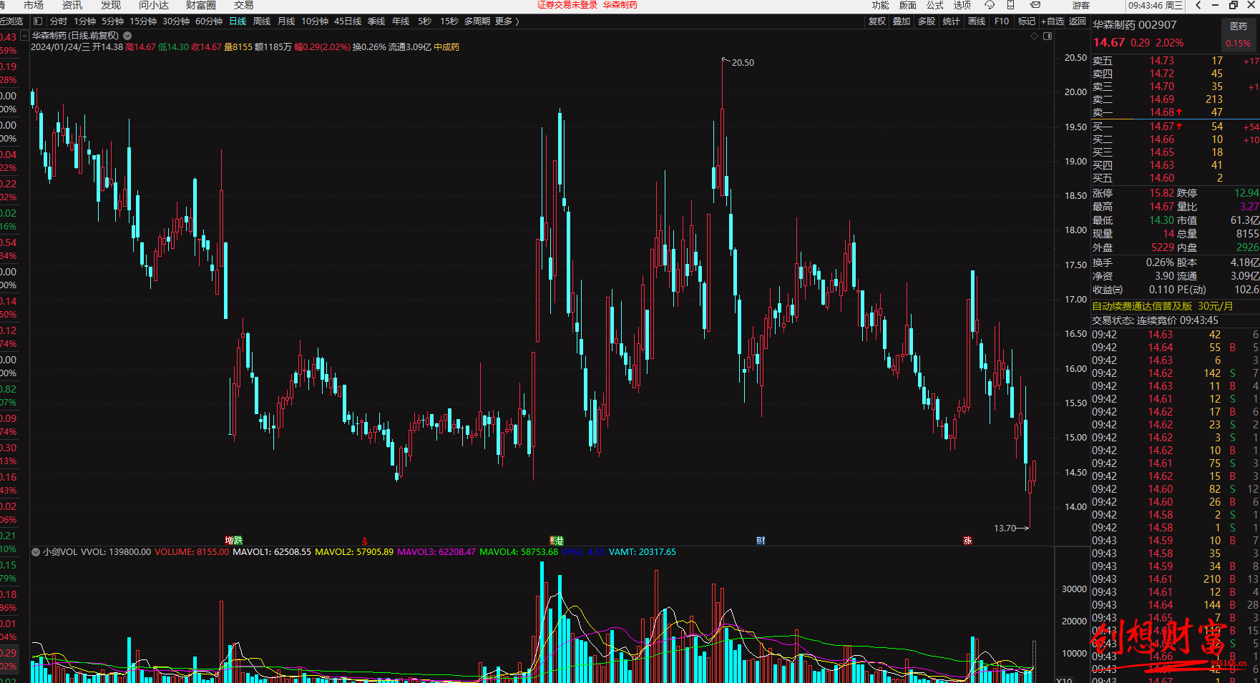Image resolution: width=1260 pixels, height=683 pixels.
Task: Expand the 小剑VOL indicator dropdown
Action: (x=35, y=552)
